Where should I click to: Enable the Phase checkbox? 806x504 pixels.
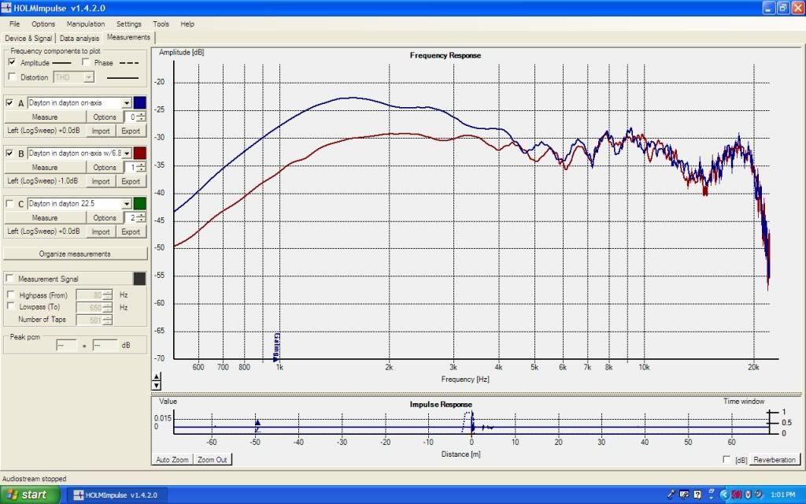tap(86, 62)
